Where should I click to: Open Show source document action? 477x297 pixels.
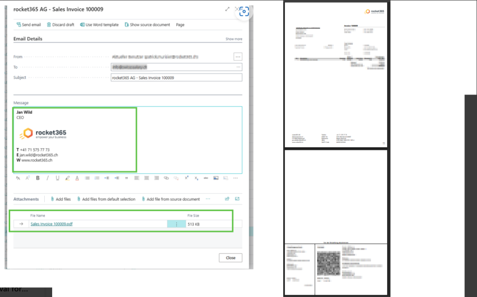point(147,25)
